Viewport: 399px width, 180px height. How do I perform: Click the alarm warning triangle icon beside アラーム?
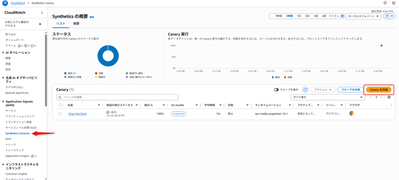click(x=19, y=46)
